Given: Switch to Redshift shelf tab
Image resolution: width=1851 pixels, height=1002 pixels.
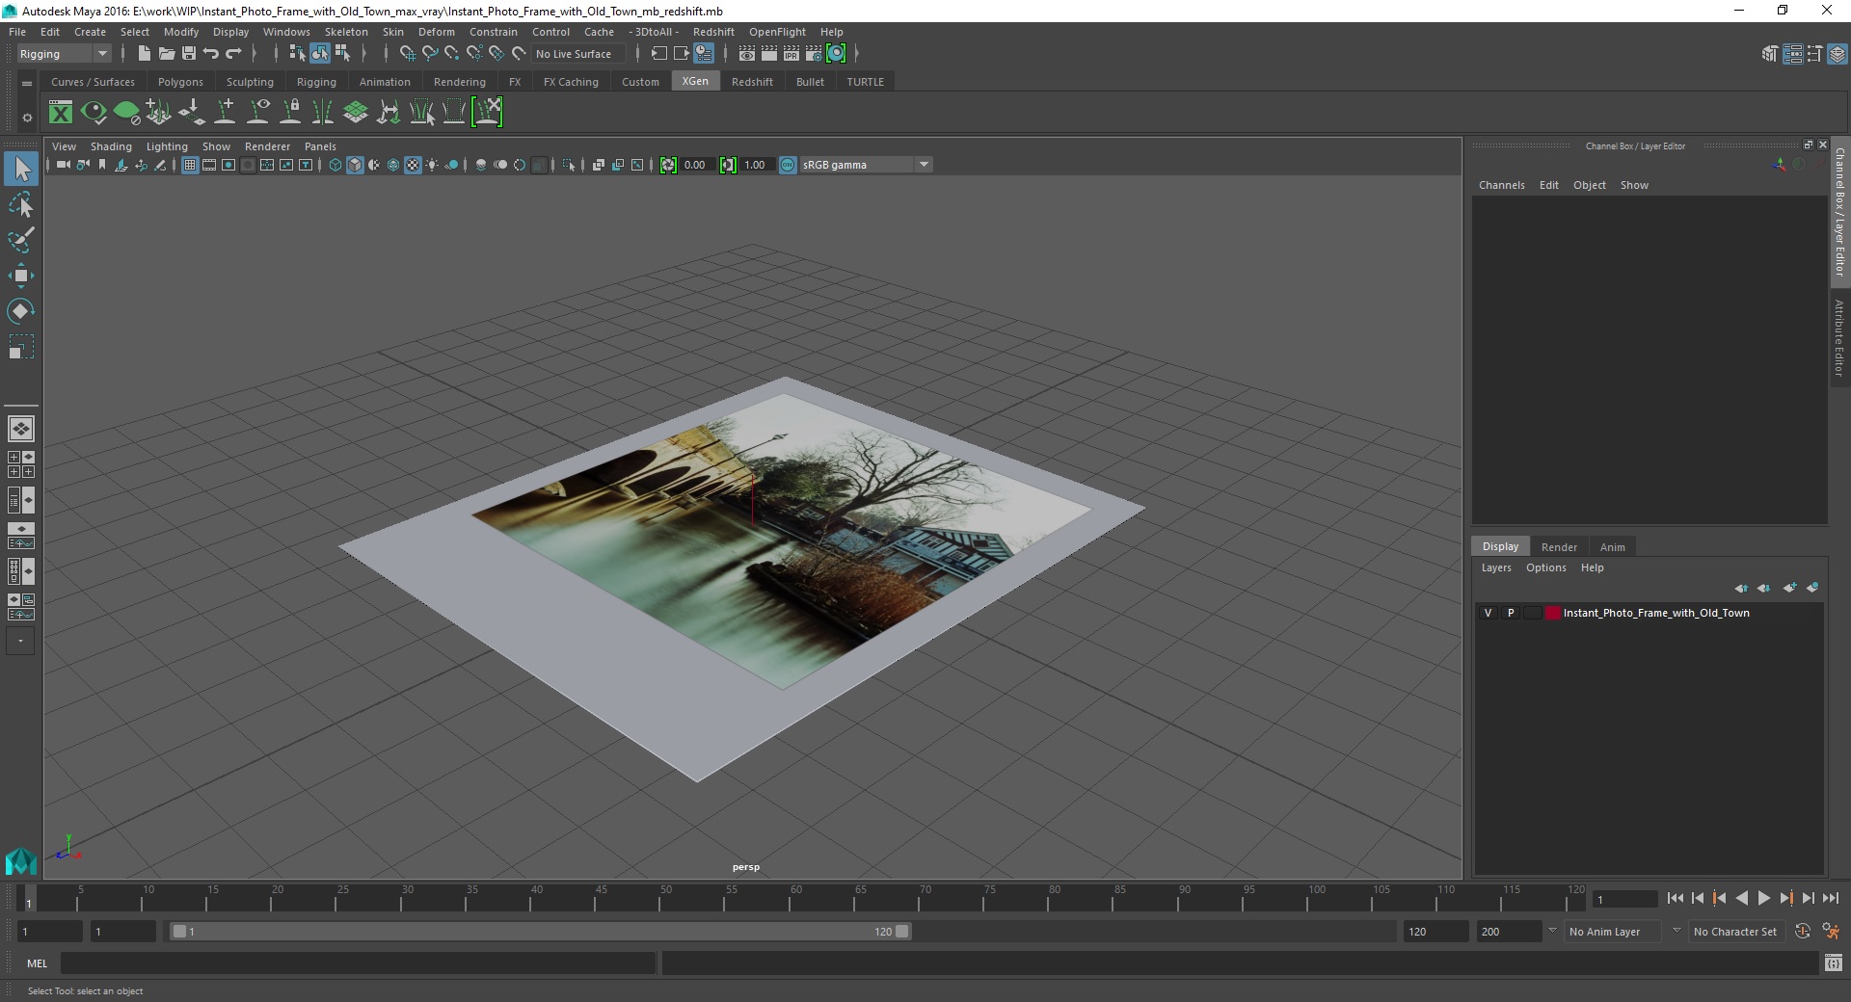Looking at the screenshot, I should pyautogui.click(x=752, y=82).
